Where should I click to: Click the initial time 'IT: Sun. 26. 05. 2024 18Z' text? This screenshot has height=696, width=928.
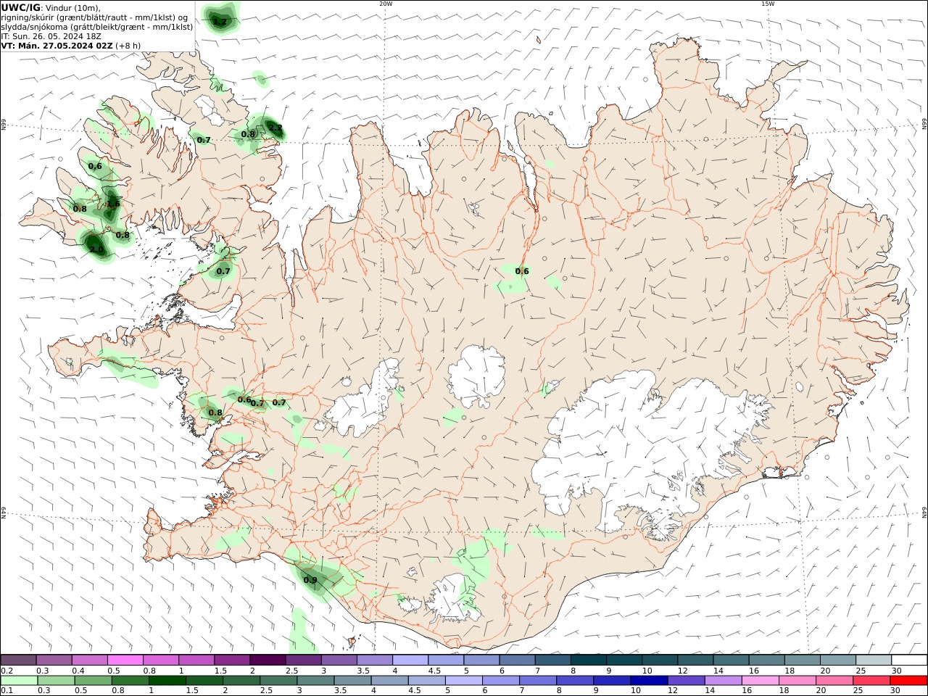coord(51,36)
